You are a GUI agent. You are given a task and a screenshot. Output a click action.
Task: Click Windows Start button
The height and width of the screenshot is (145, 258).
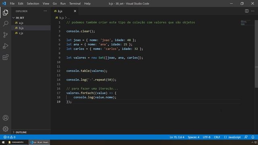click(3, 142)
